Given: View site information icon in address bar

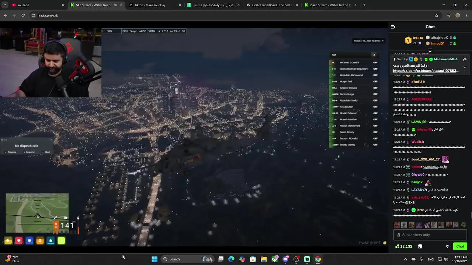Looking at the screenshot, I should pos(34,15).
